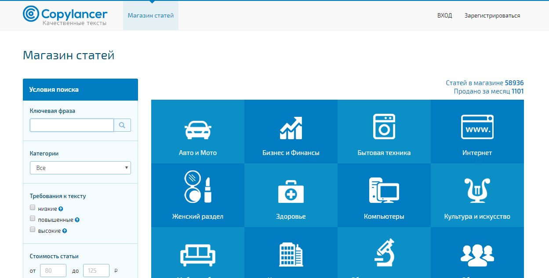Check the повышенные requirements checkbox

coord(33,218)
